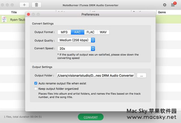Viewport: 181px width, 123px height.
Task: Click the green CONVERT button
Action: point(91,117)
